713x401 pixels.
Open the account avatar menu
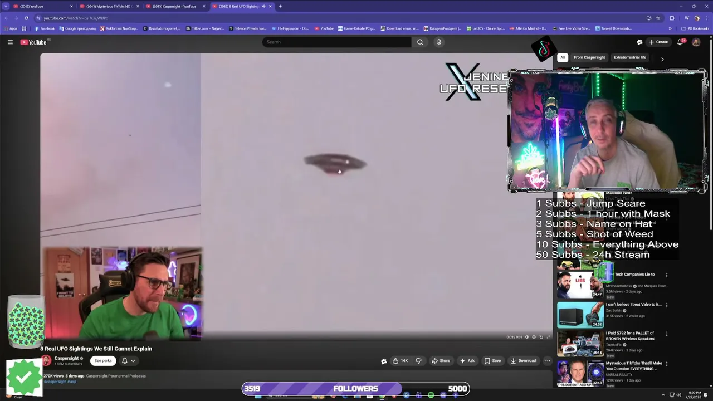696,42
